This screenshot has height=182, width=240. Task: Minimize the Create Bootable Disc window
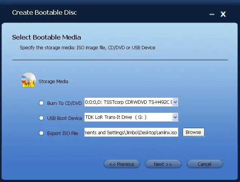[x=212, y=14]
